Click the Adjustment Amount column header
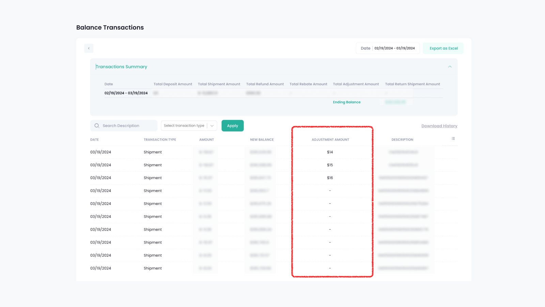The image size is (545, 307). 330,139
